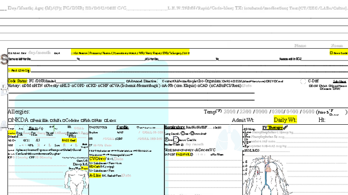Tick the COPD history checkbox
Viewport: 348px width, 195px height.
[x=73, y=86]
